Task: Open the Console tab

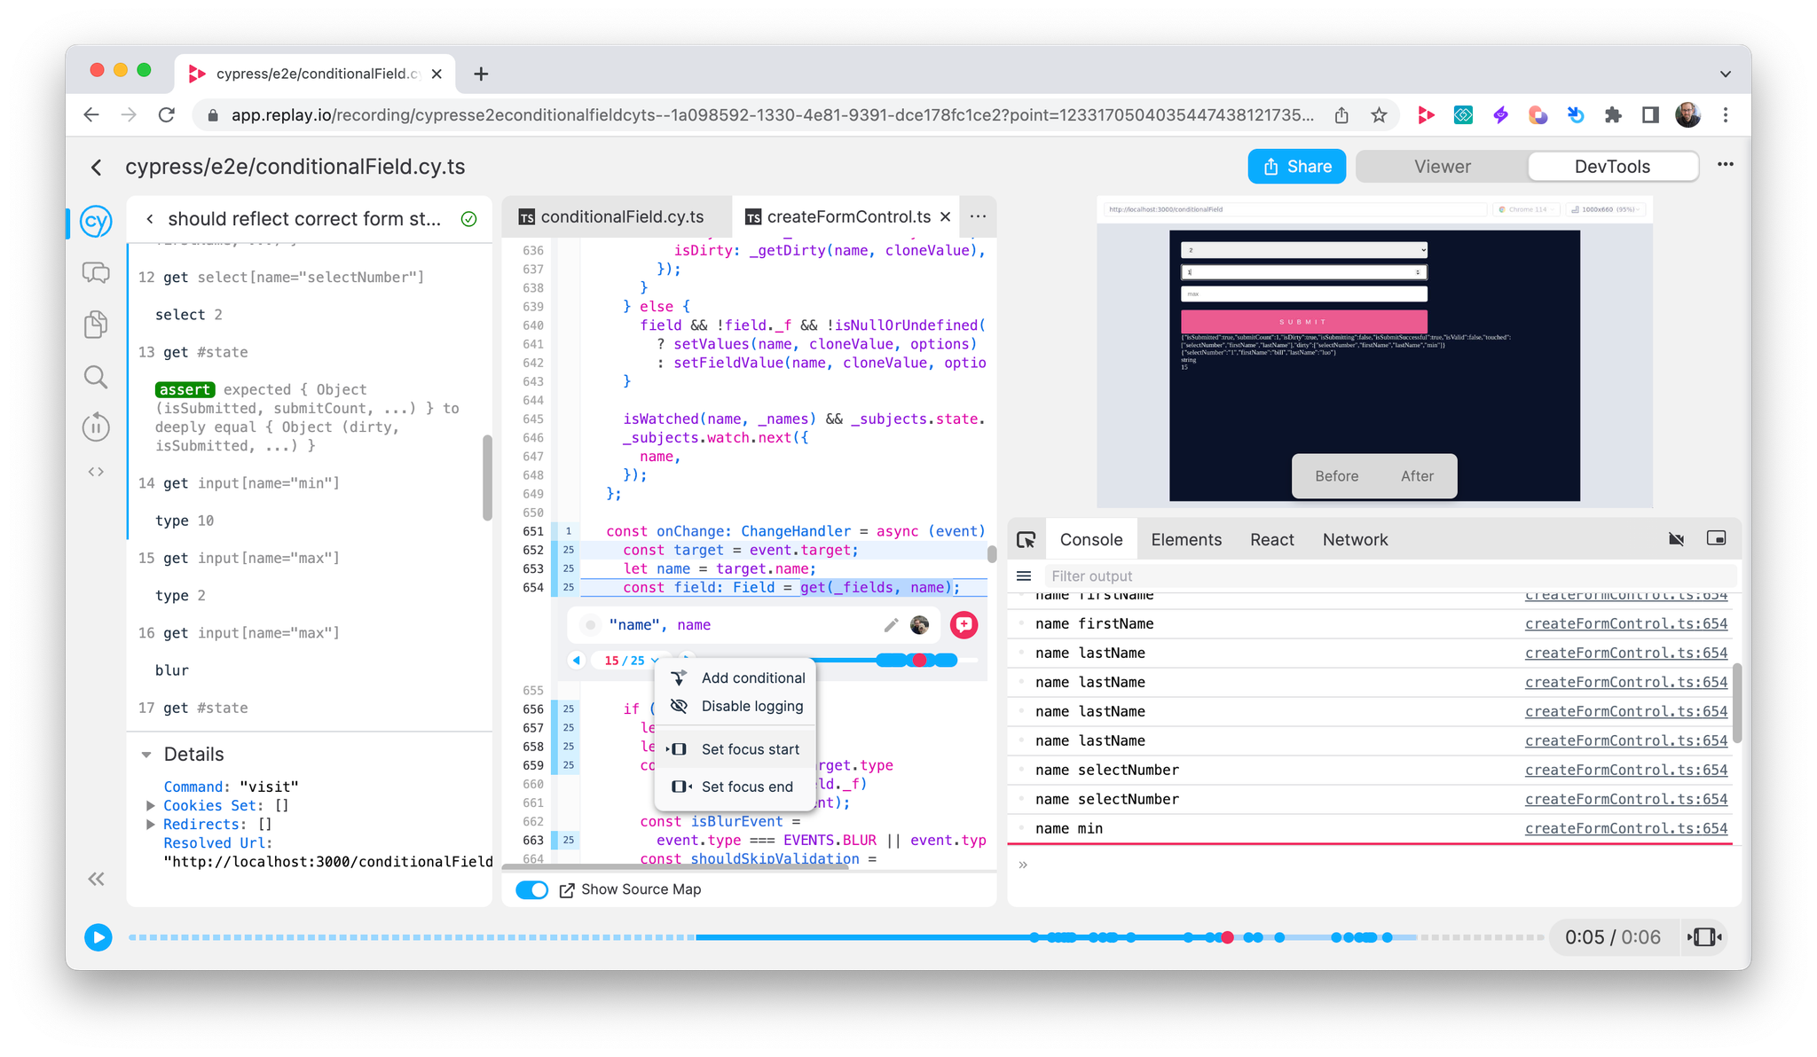Action: [x=1090, y=540]
